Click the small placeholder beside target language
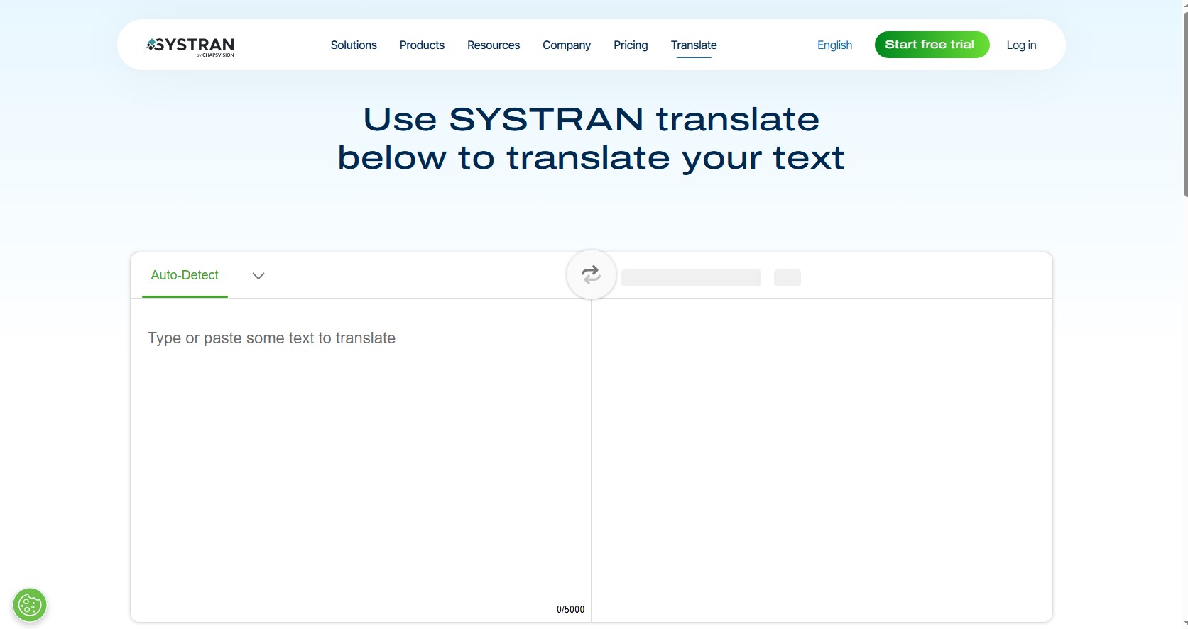1188x629 pixels. 787,278
